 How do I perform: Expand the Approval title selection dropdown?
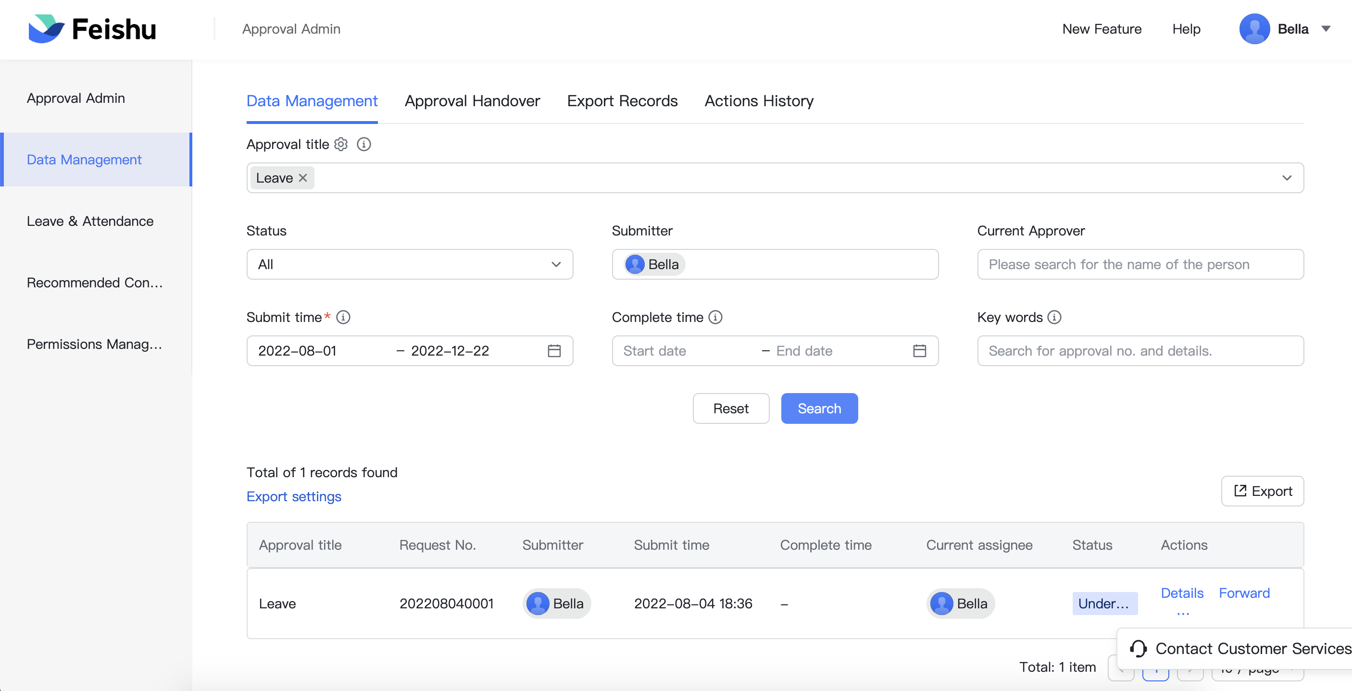1287,178
